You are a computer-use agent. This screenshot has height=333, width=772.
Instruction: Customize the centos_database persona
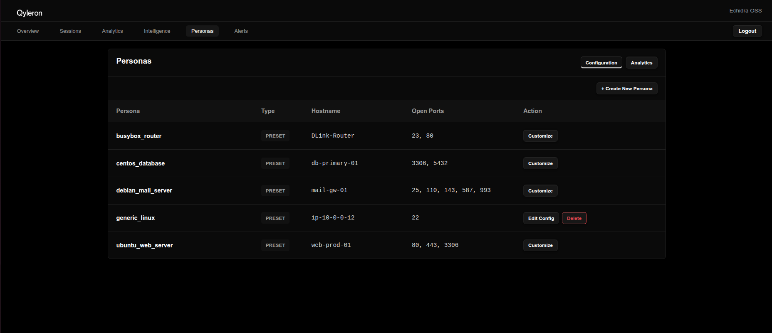click(x=540, y=163)
